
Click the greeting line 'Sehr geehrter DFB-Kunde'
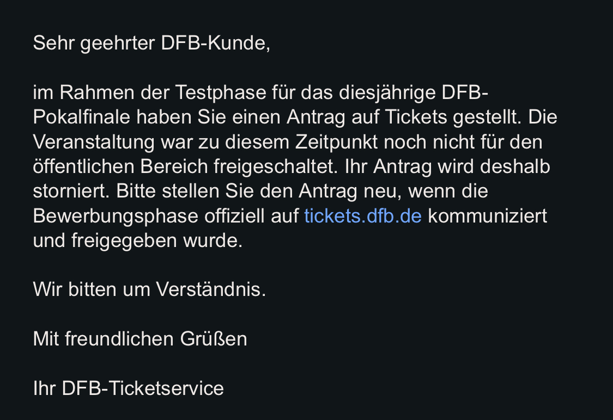click(151, 43)
